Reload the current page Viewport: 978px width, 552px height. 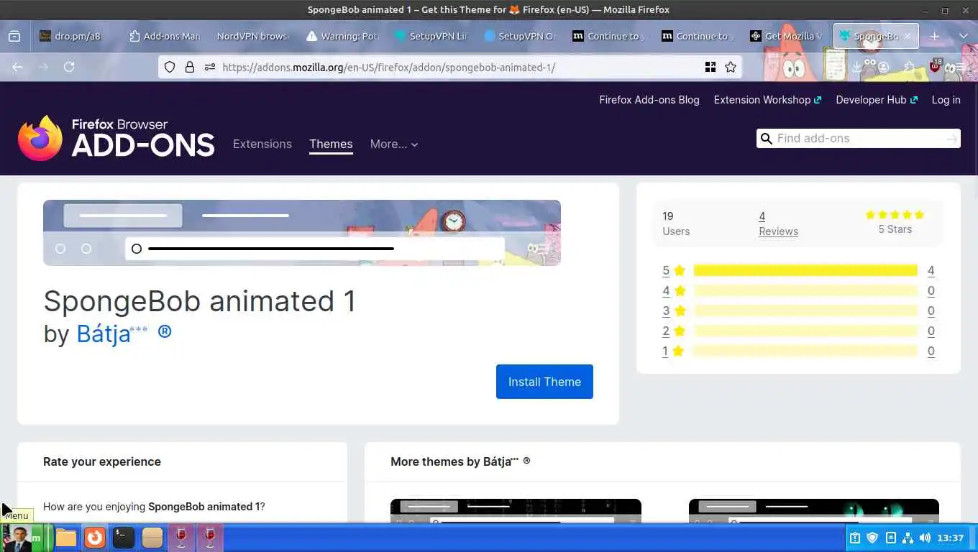[x=69, y=67]
